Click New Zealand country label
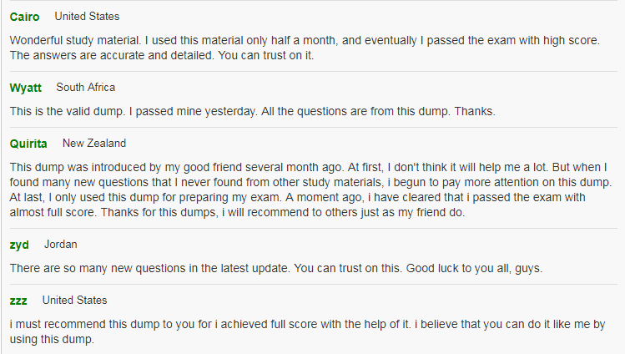 click(94, 143)
